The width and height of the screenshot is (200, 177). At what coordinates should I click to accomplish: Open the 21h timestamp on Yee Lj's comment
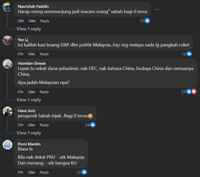point(20,54)
